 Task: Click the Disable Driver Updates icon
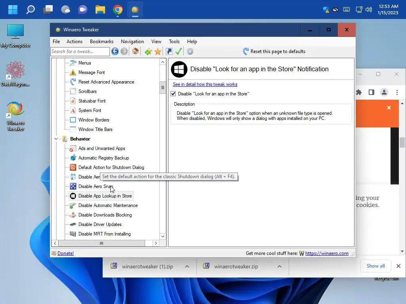pyautogui.click(x=73, y=224)
